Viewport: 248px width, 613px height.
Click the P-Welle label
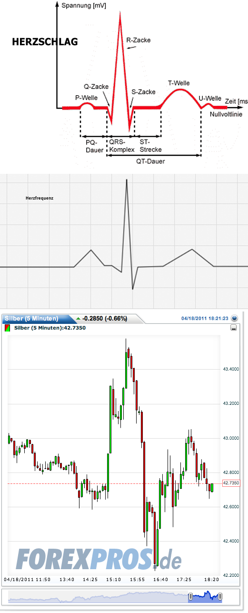coord(87,97)
